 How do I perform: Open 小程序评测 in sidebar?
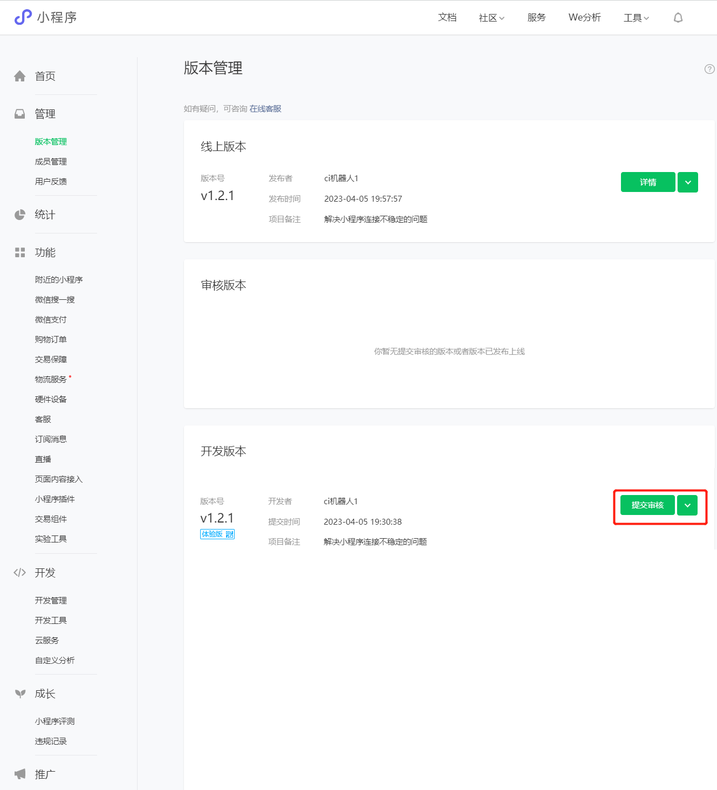(x=54, y=722)
